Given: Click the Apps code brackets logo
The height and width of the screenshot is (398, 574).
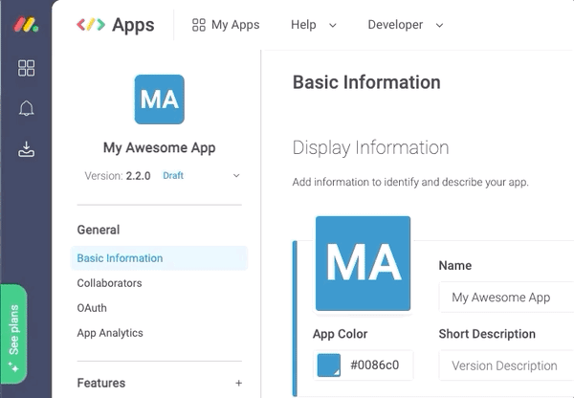Looking at the screenshot, I should 91,25.
